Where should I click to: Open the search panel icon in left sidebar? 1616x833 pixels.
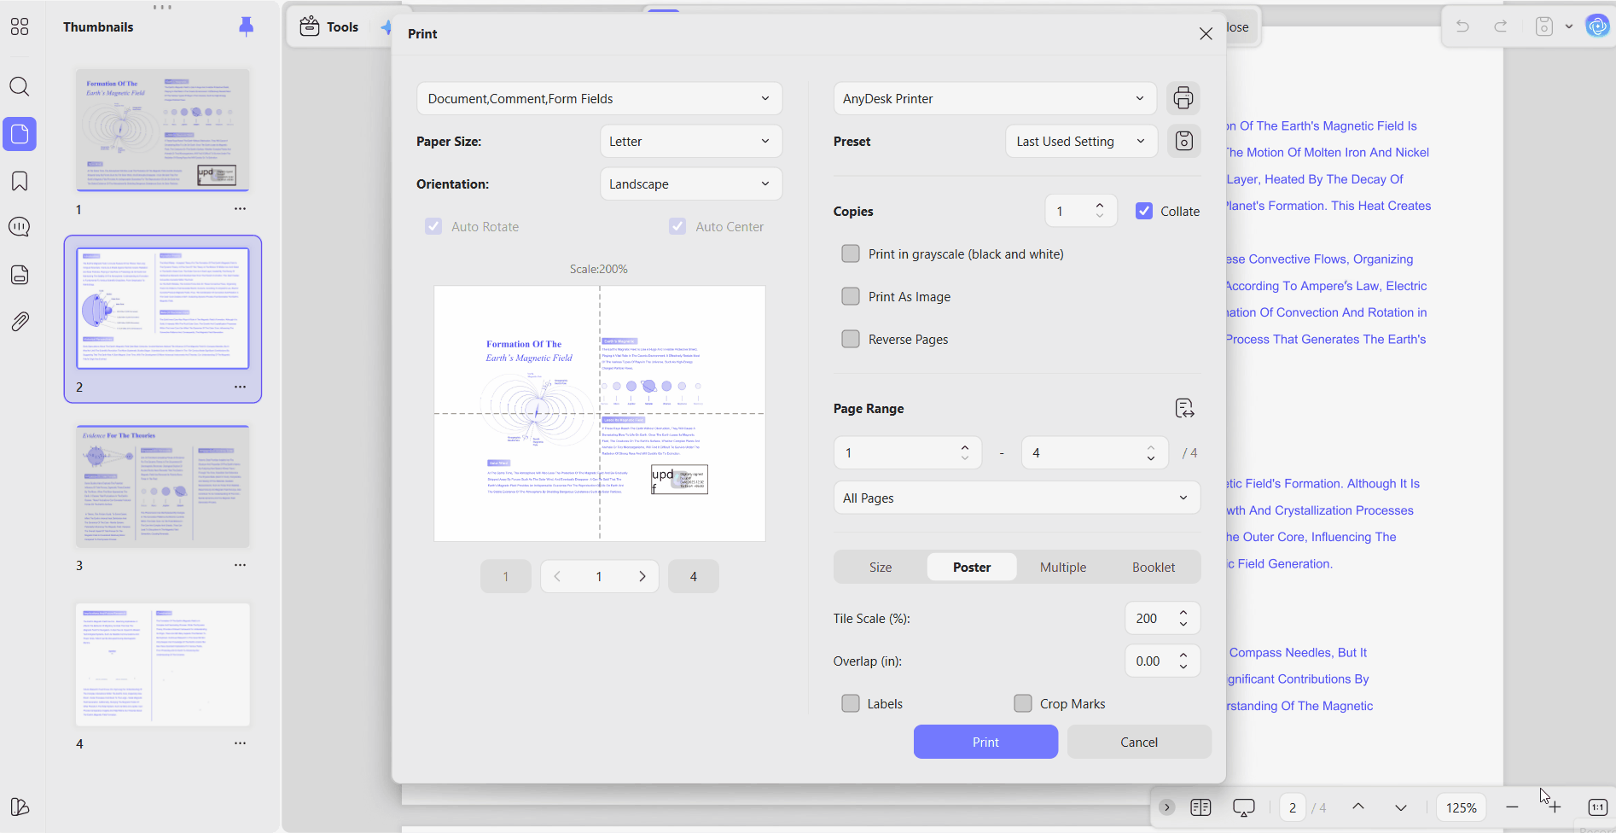click(20, 87)
